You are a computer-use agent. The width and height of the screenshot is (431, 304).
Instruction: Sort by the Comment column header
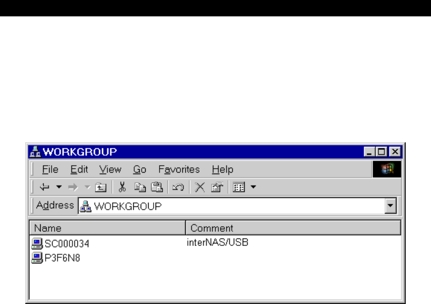click(293, 228)
